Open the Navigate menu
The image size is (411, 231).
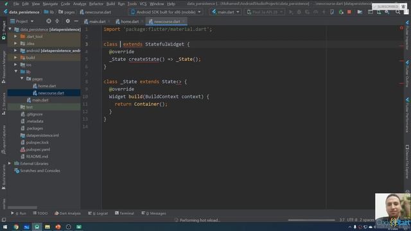pyautogui.click(x=50, y=4)
